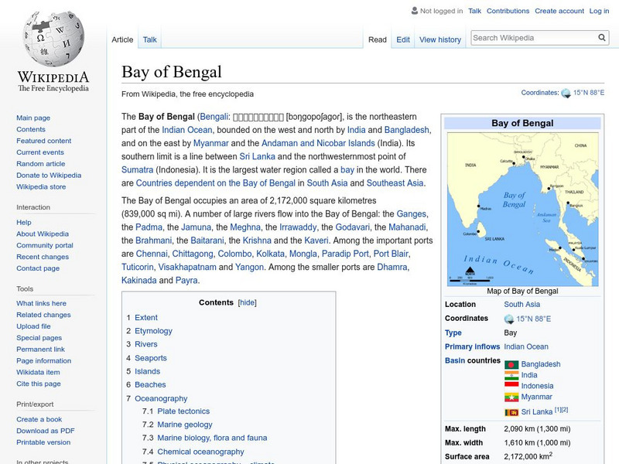Open Page information link
The height and width of the screenshot is (464, 619).
click(x=44, y=360)
